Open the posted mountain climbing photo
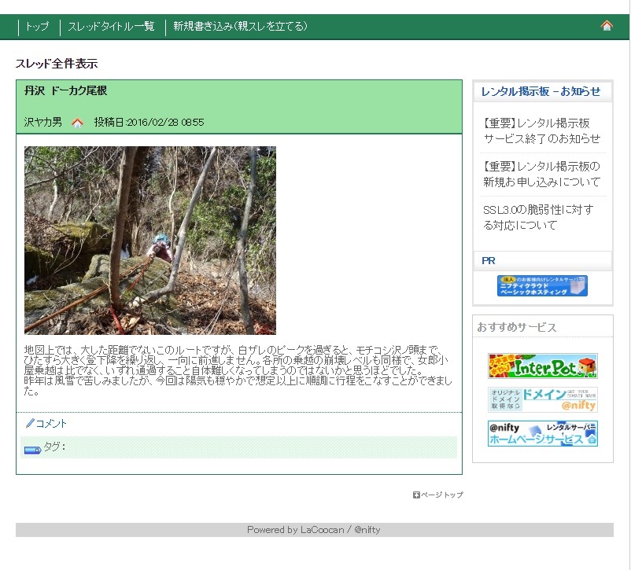 150,241
